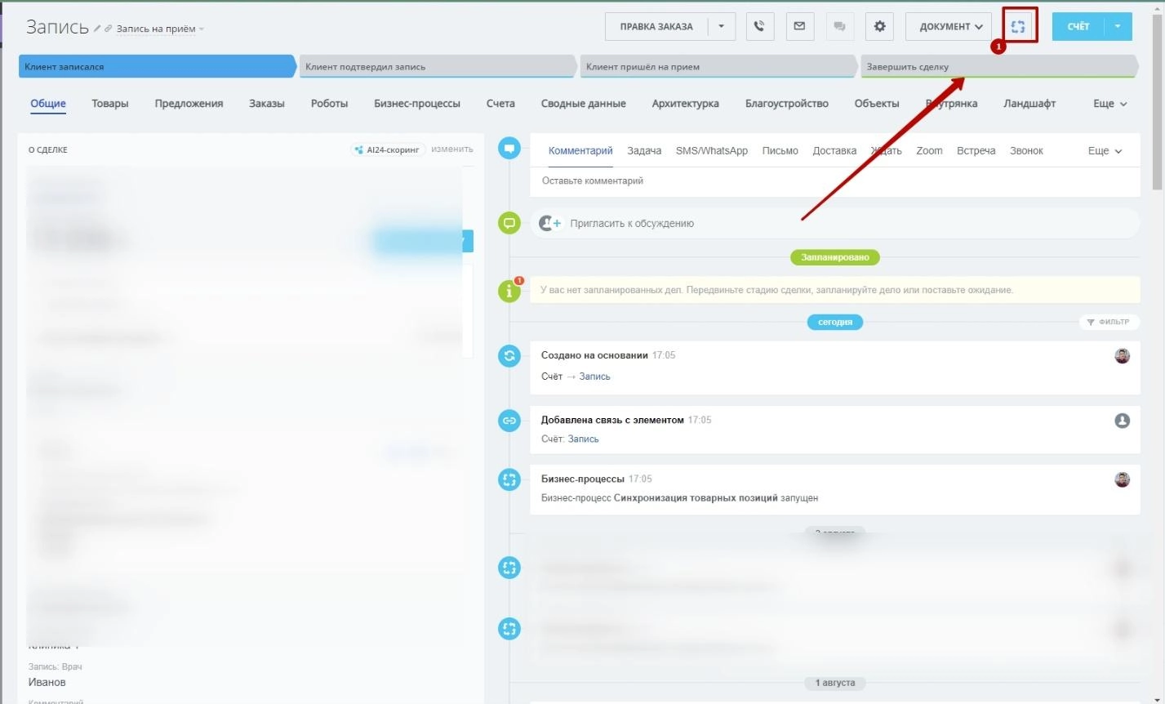Click the изменить link next to AI24-скоринг
This screenshot has height=704, width=1165.
[452, 149]
